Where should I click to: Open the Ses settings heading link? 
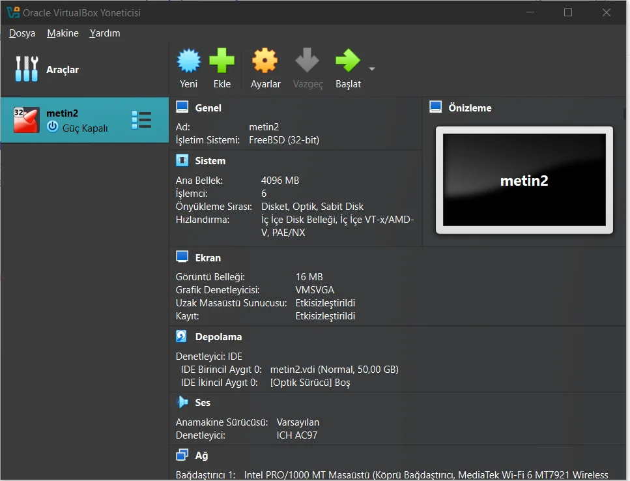[203, 403]
